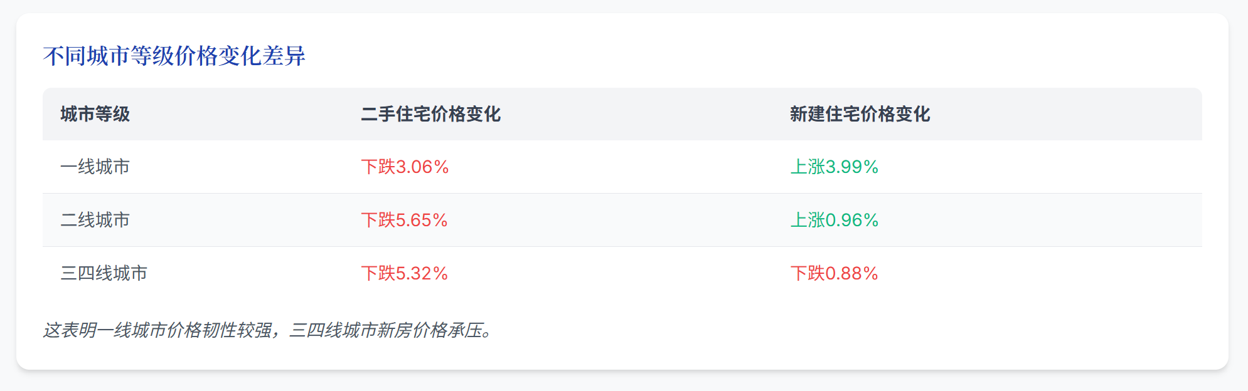Click the 下跌5.32% value
Image resolution: width=1248 pixels, height=391 pixels.
(x=404, y=273)
